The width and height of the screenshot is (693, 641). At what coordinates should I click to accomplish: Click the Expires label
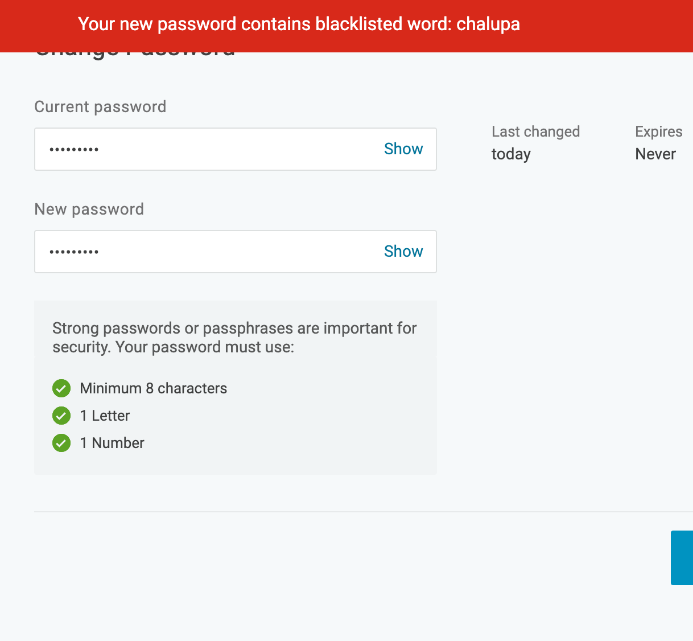point(658,132)
